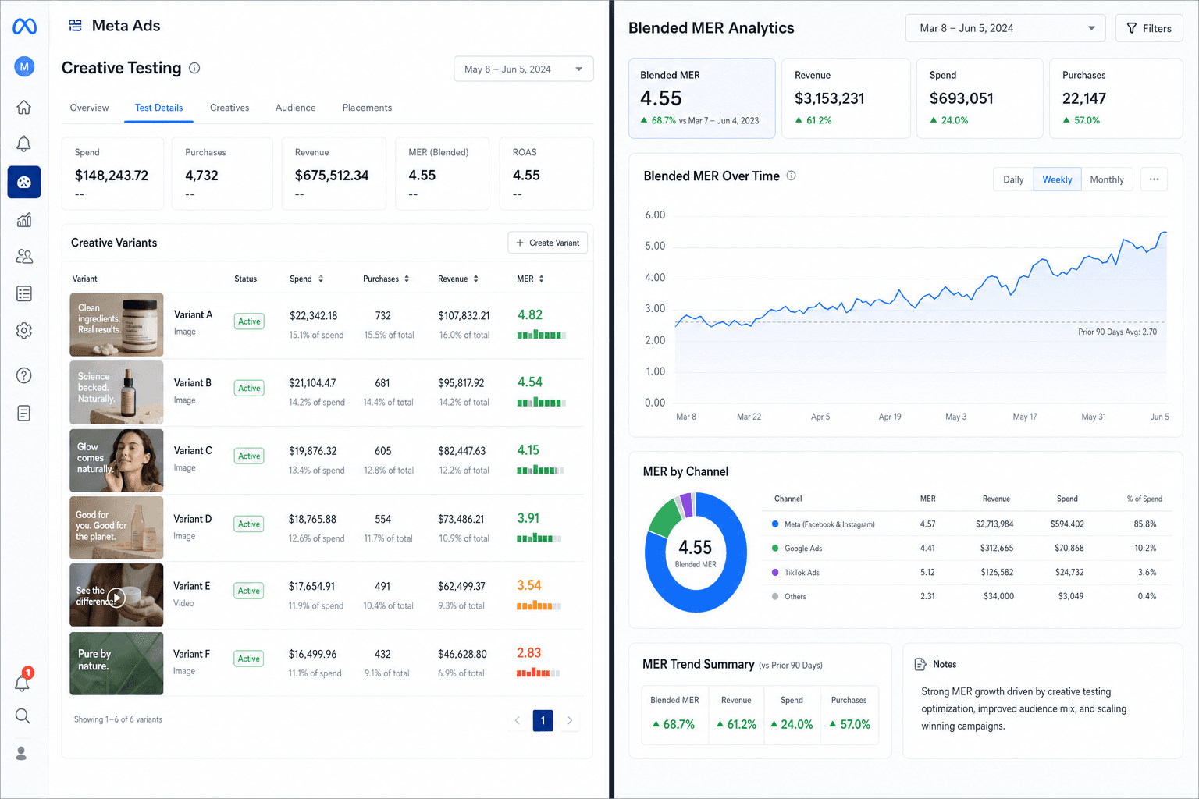The width and height of the screenshot is (1199, 799).
Task: Select the Weekly chart granularity
Action: (1057, 179)
